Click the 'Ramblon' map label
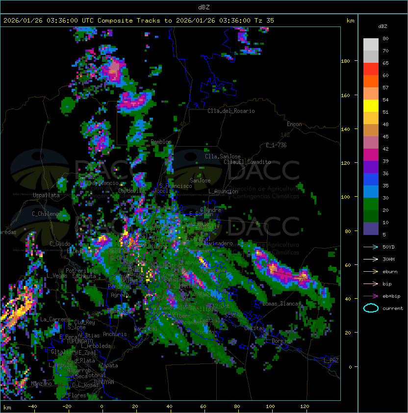The image size is (408, 413). tap(161, 142)
